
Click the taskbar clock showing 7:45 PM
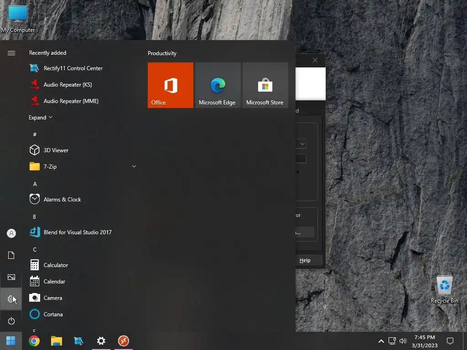pyautogui.click(x=425, y=341)
